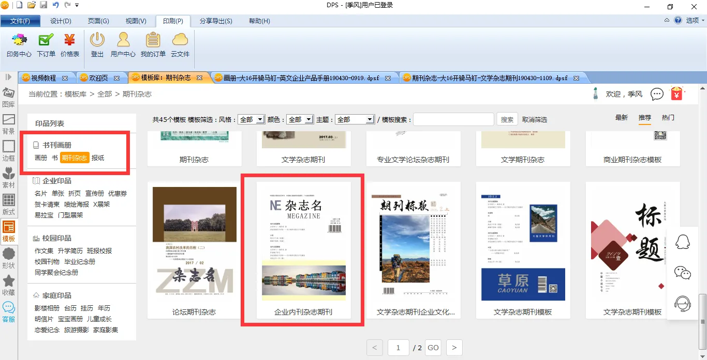Expand the 颜色 color filter dropdown

tap(300, 119)
